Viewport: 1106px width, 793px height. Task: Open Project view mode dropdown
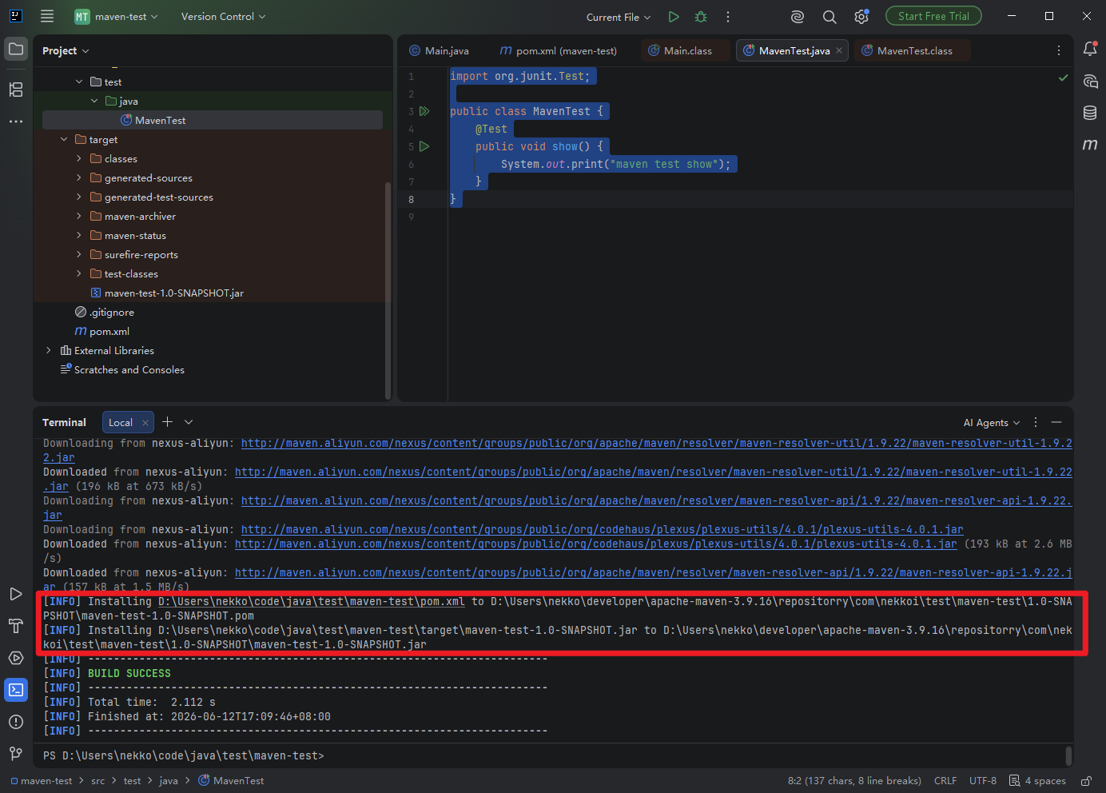[66, 50]
